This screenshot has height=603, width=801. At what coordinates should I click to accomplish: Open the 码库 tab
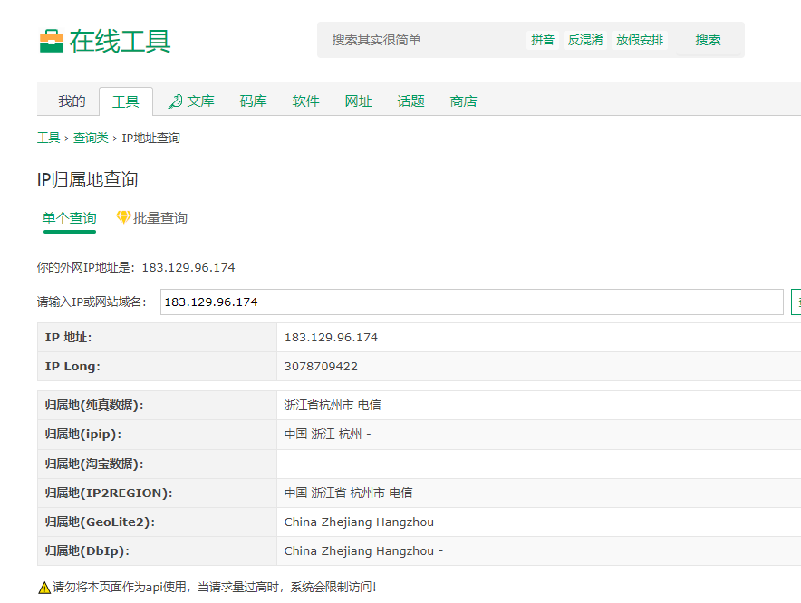[x=254, y=101]
